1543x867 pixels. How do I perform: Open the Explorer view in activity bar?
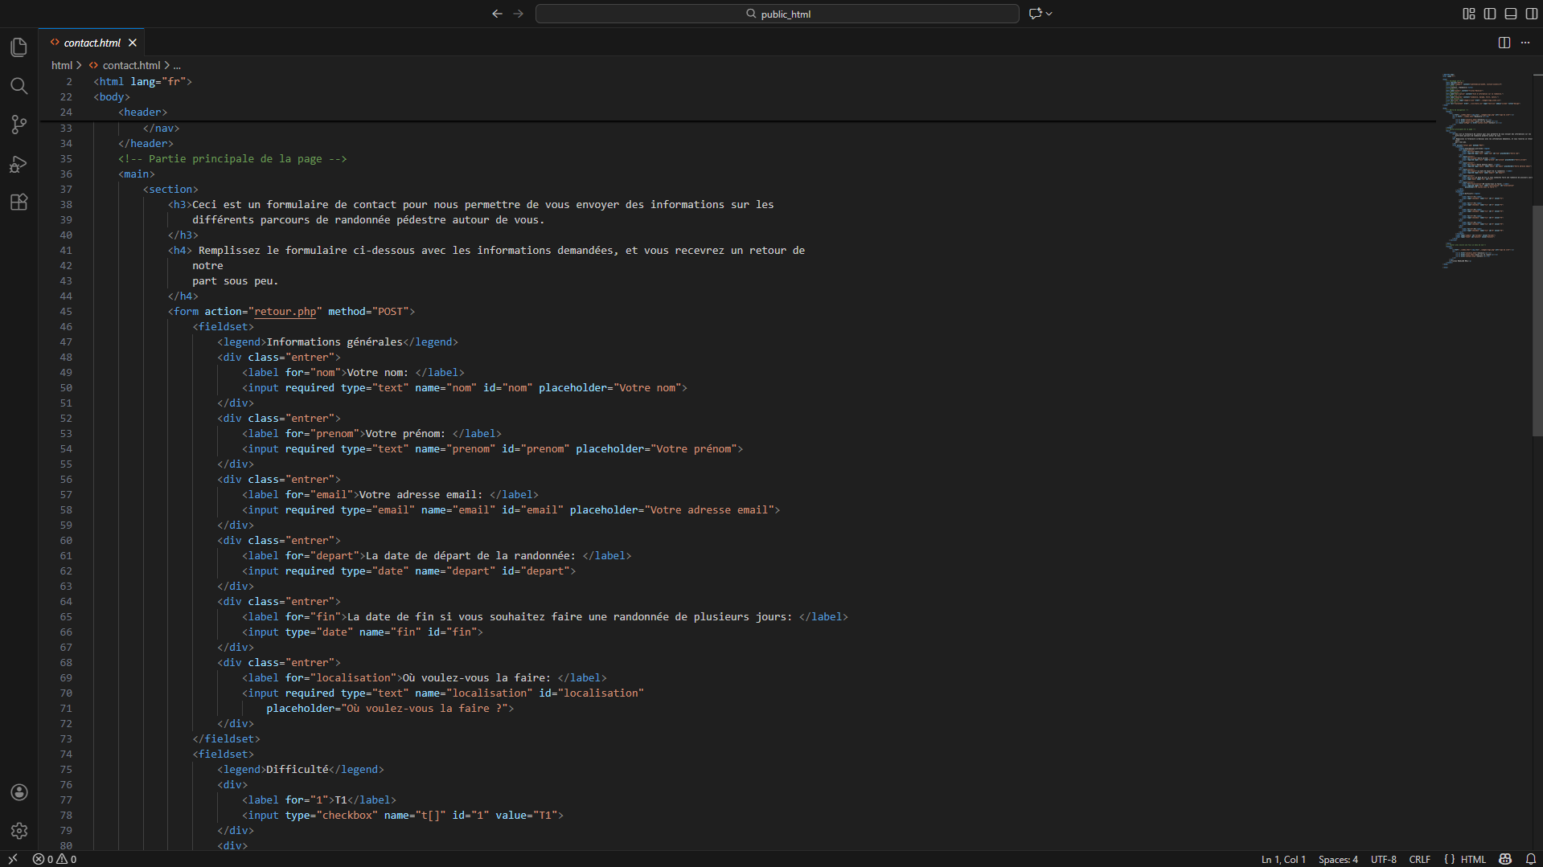19,47
